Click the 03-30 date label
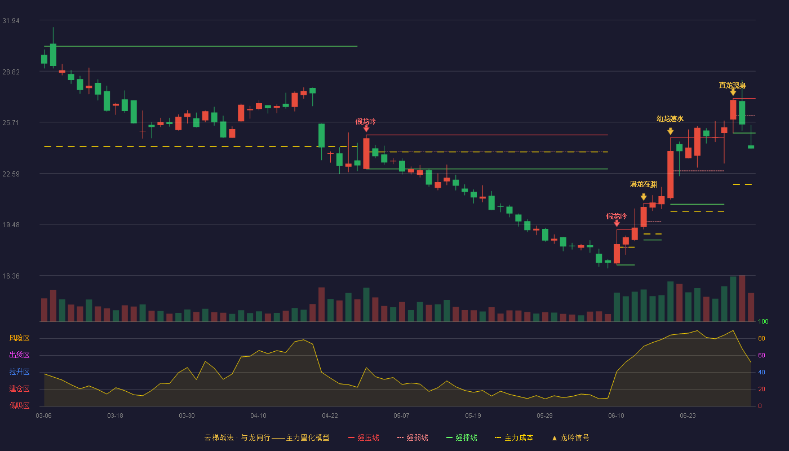789x451 pixels. 187,415
